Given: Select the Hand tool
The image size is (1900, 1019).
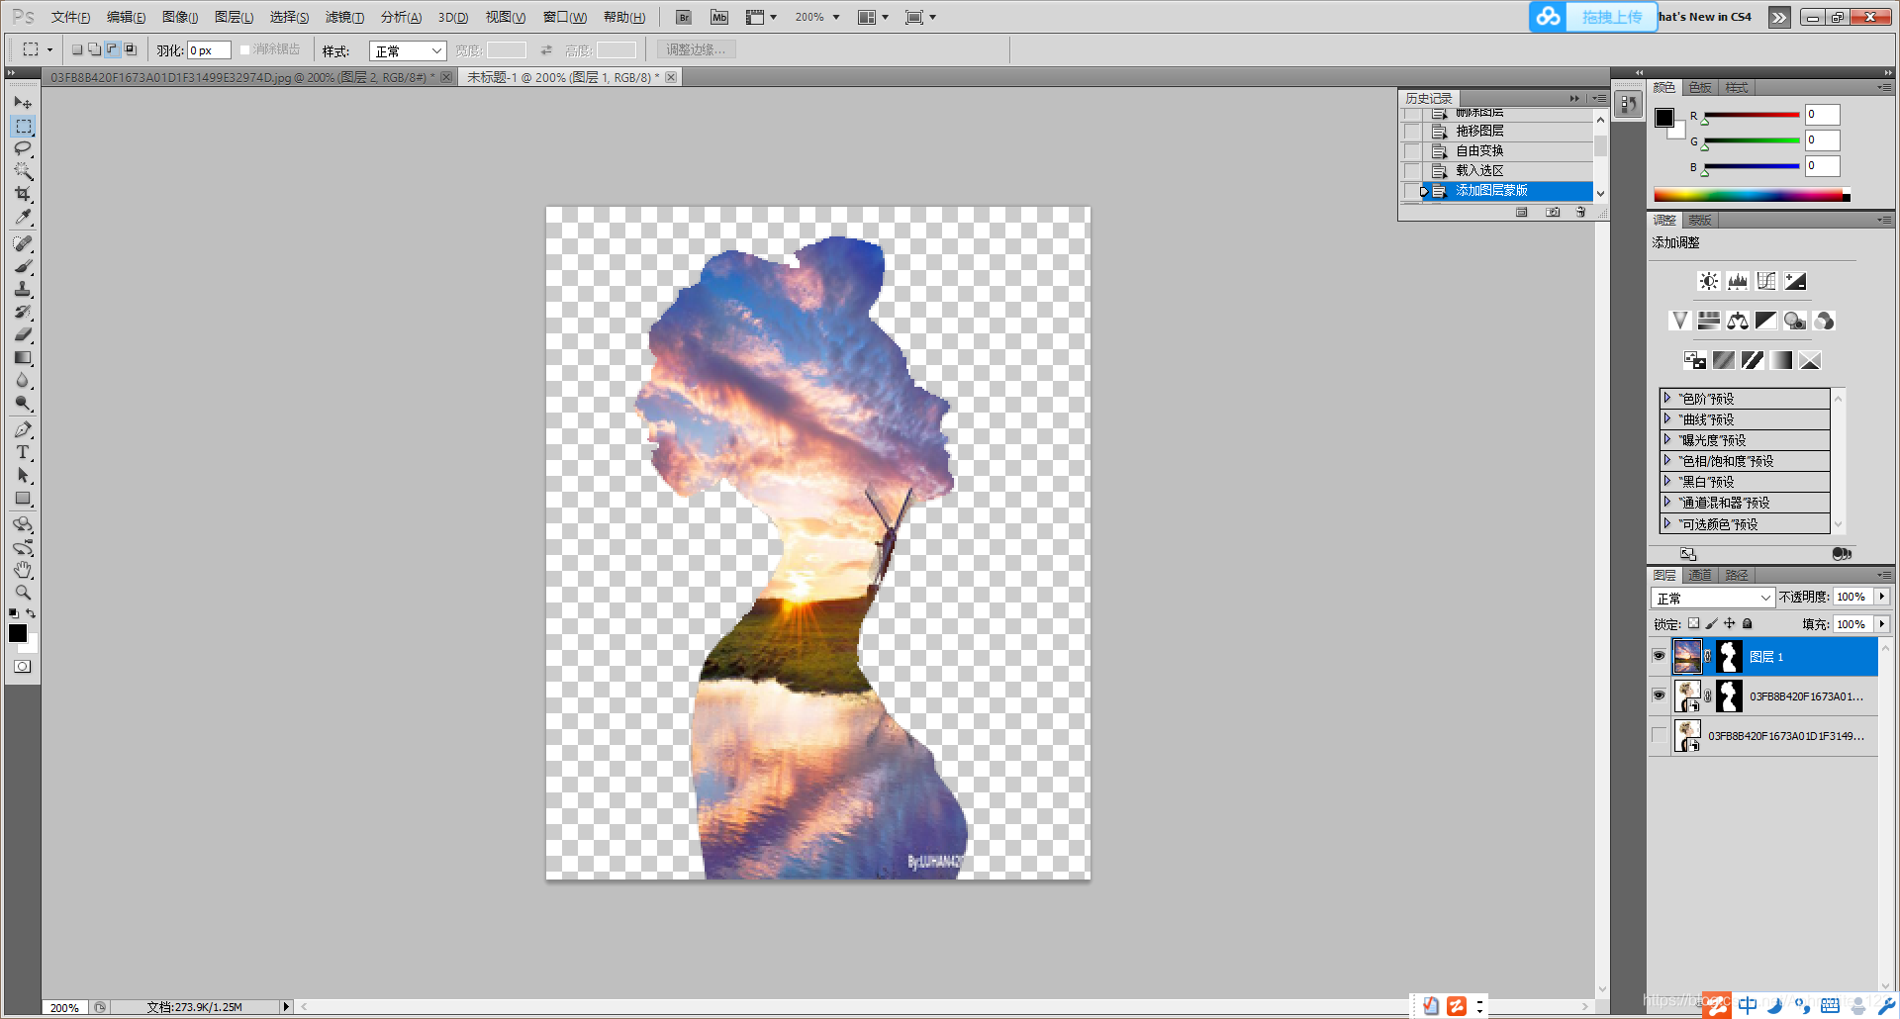Looking at the screenshot, I should 23,570.
